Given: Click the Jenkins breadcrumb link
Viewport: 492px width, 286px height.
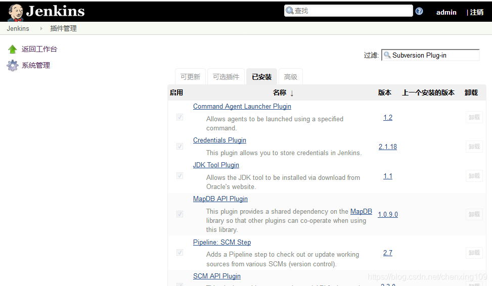Looking at the screenshot, I should pyautogui.click(x=18, y=28).
